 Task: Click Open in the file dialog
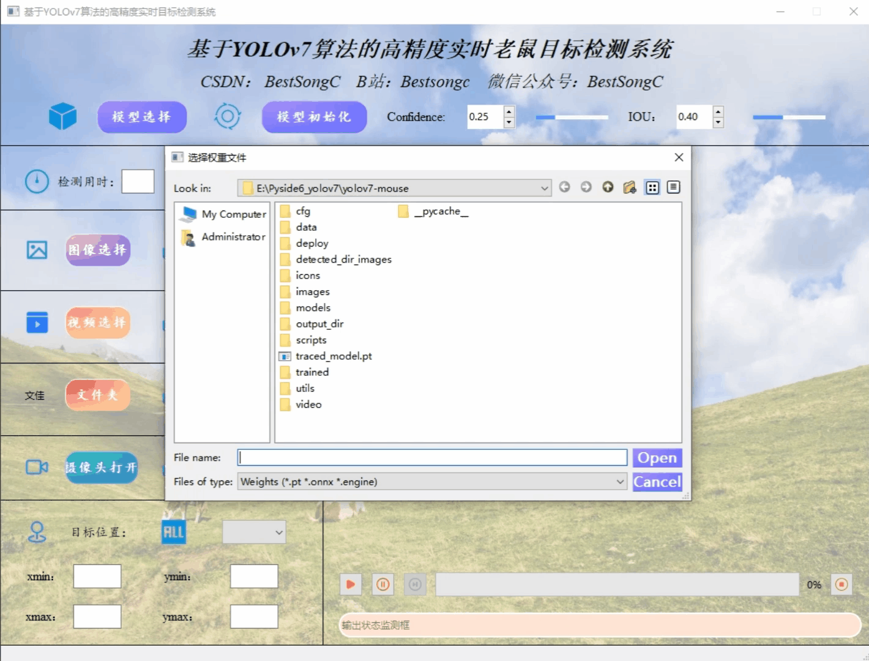pos(657,458)
